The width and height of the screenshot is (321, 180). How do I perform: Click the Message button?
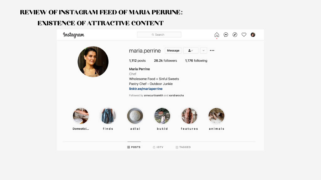pyautogui.click(x=173, y=50)
